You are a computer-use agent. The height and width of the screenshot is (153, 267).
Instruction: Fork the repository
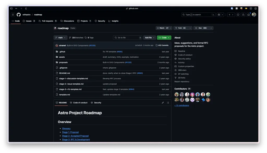click(181, 28)
